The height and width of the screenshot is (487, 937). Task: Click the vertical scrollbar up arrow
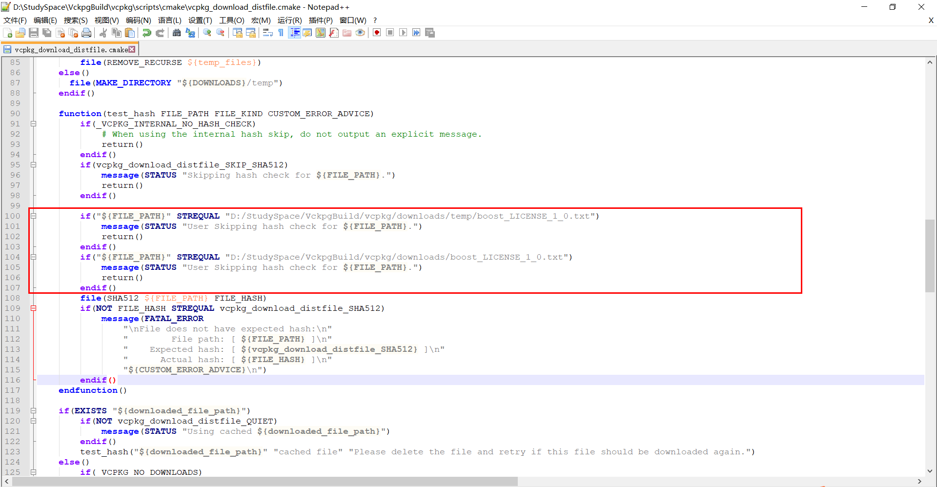[x=930, y=62]
